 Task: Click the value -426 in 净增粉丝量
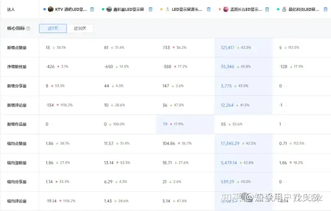[50, 67]
